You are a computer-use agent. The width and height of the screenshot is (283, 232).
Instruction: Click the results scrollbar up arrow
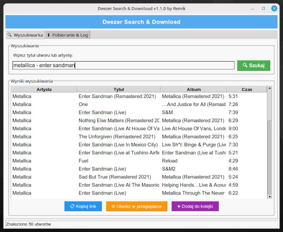pyautogui.click(x=269, y=89)
